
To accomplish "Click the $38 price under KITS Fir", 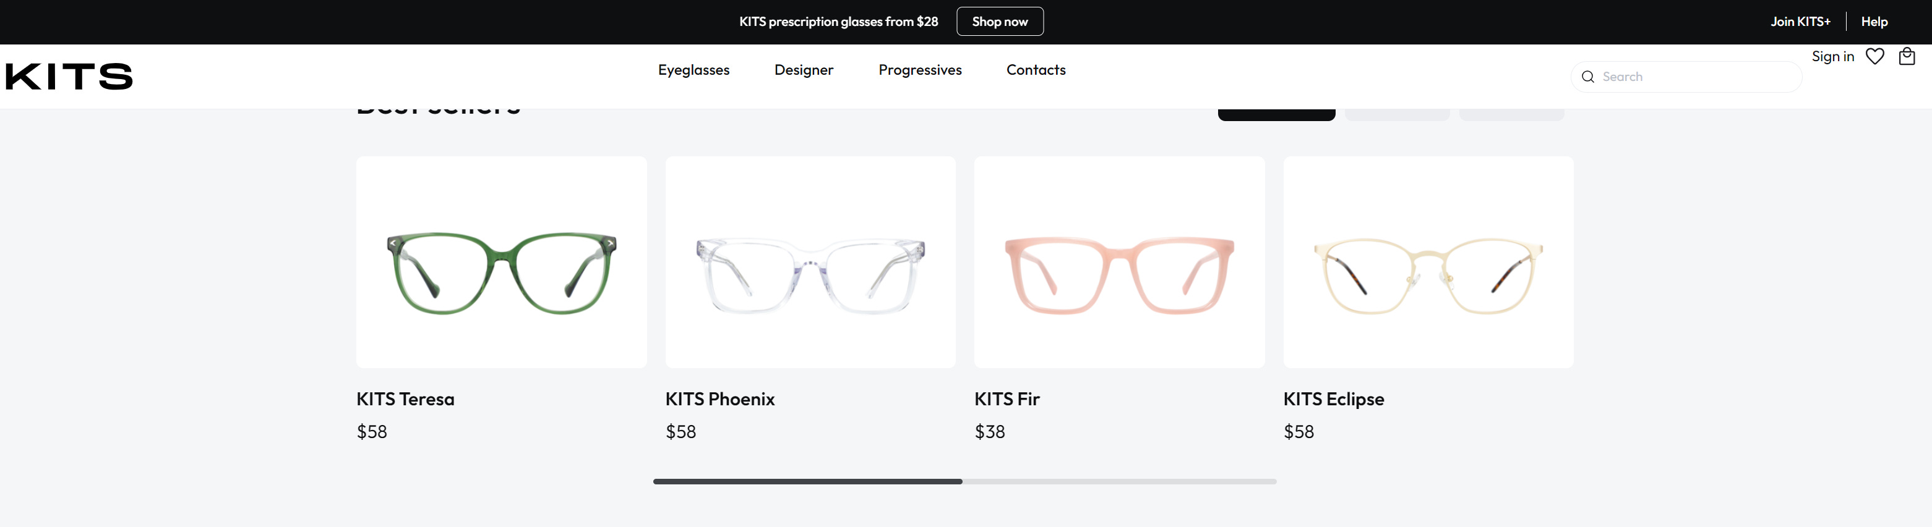I will [990, 432].
